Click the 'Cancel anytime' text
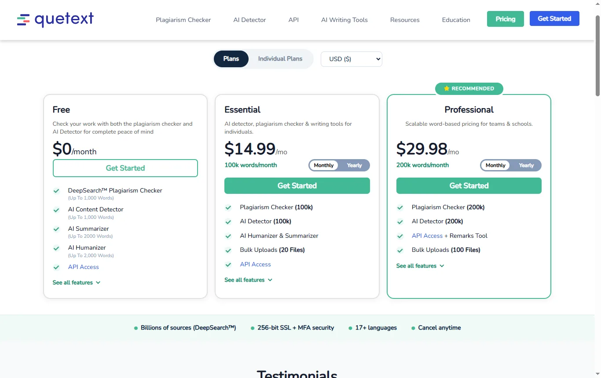 coord(440,328)
